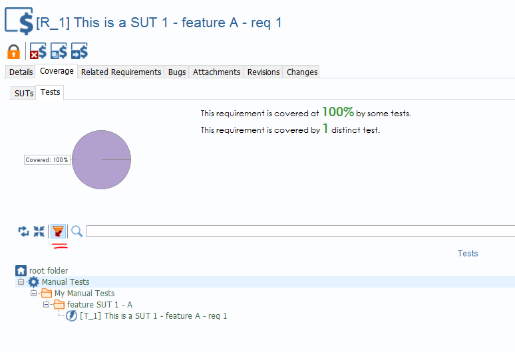This screenshot has height=352, width=515.
Task: Click the orange lock icon
Action: click(13, 51)
